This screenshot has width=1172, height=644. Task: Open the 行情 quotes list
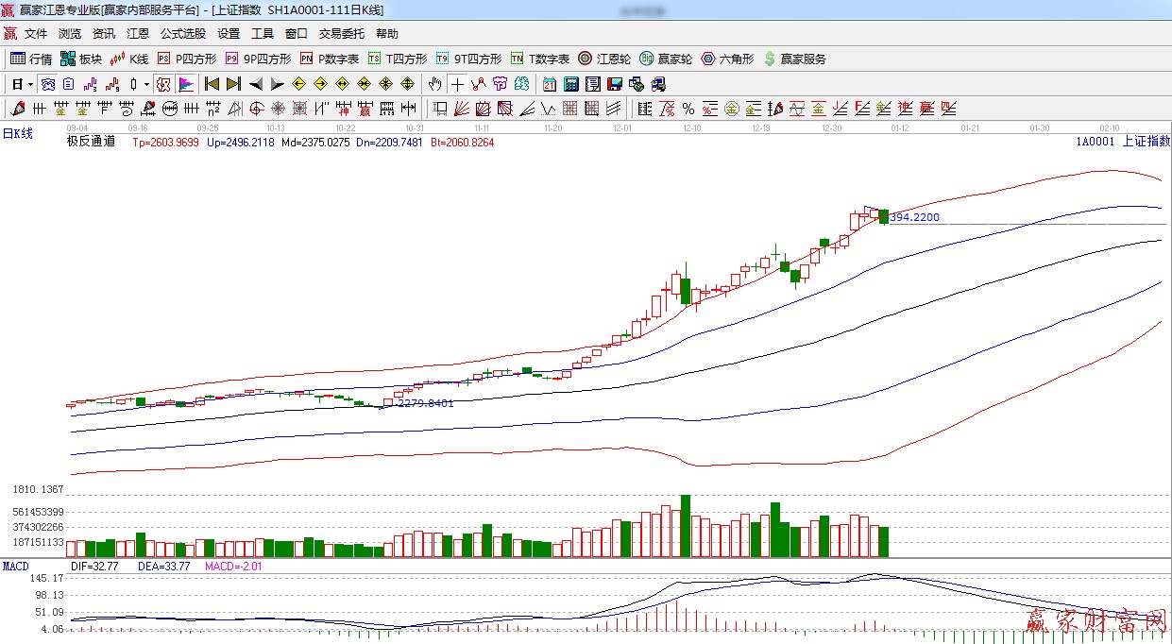click(x=31, y=59)
